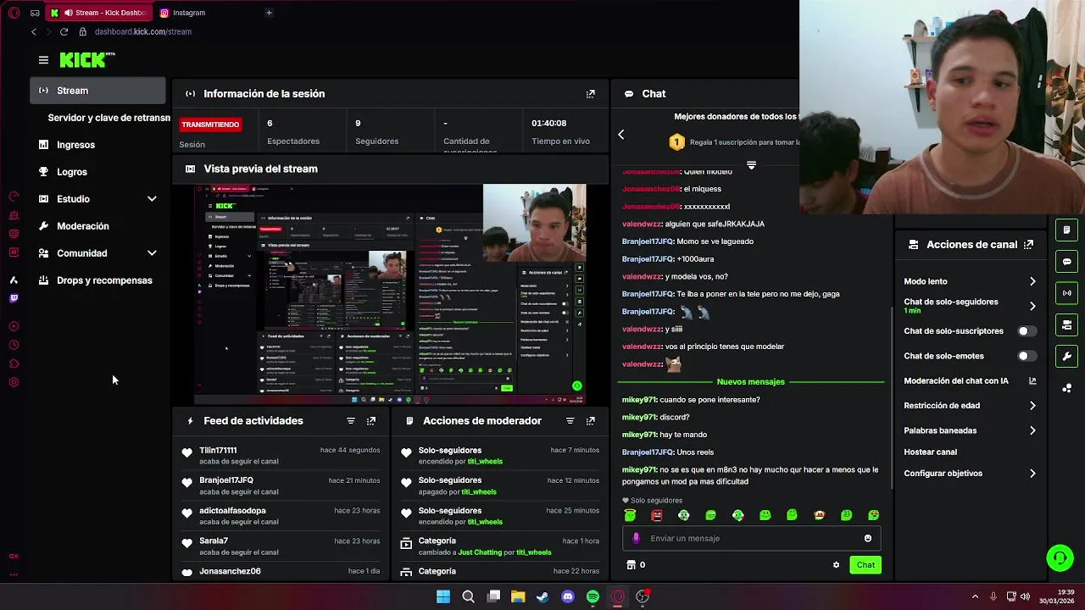This screenshot has width=1085, height=610.
Task: Click the stream signal icon in right toolbar
Action: tap(1067, 293)
